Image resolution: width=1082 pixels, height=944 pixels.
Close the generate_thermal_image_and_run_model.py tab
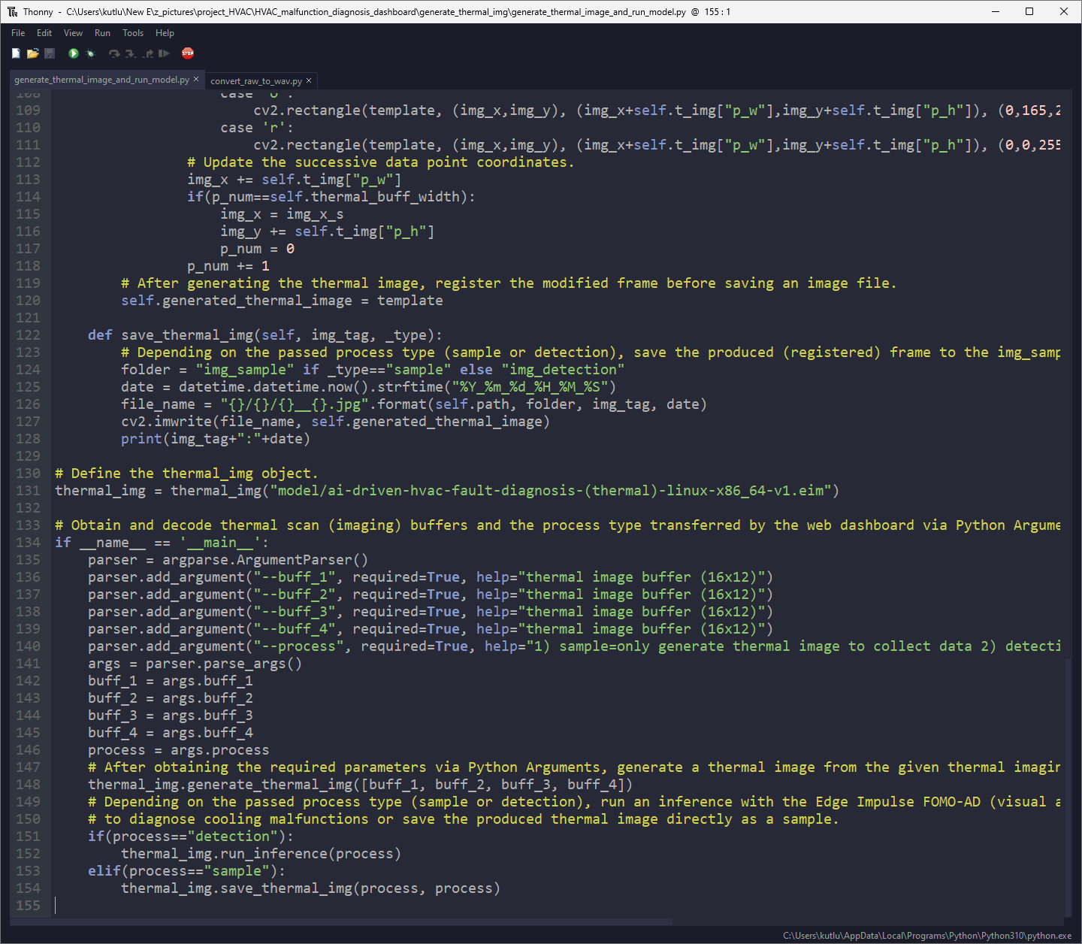(196, 79)
